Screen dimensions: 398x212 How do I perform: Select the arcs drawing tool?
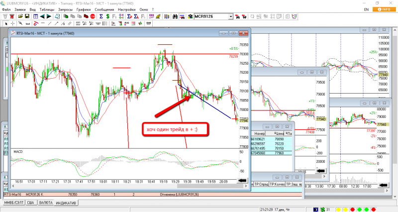point(98,23)
